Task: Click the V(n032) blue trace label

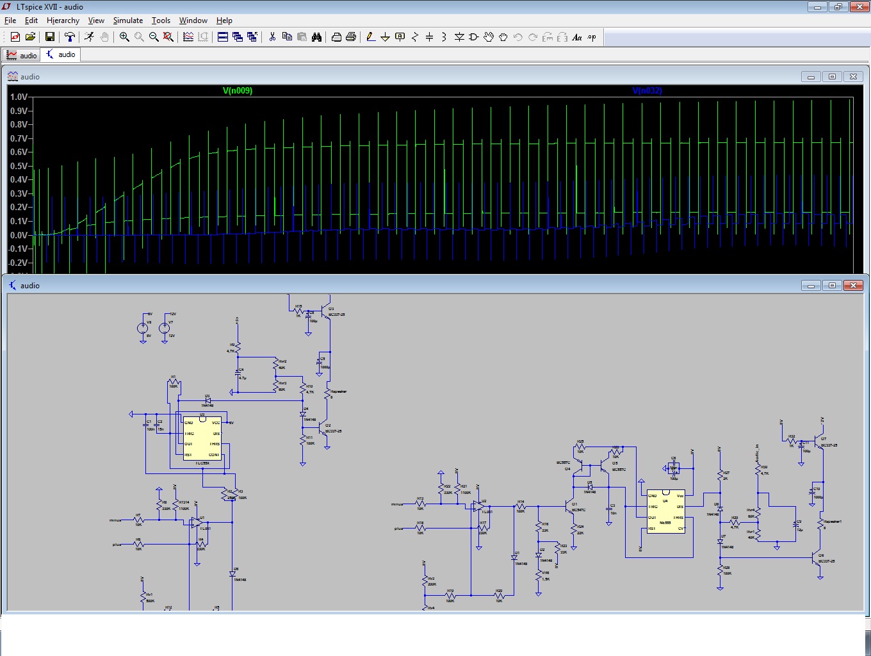Action: (x=647, y=91)
